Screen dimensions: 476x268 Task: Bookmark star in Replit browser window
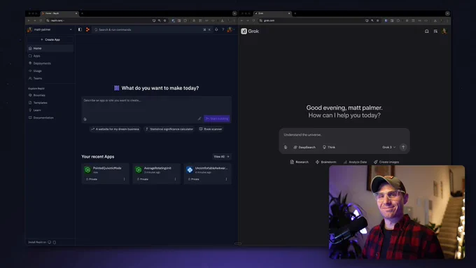coord(164,20)
